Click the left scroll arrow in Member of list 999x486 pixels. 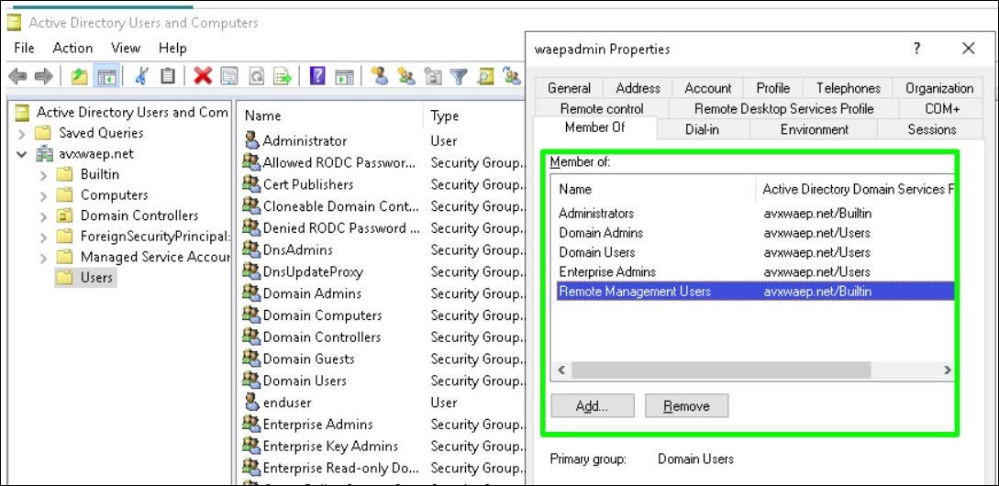(561, 370)
